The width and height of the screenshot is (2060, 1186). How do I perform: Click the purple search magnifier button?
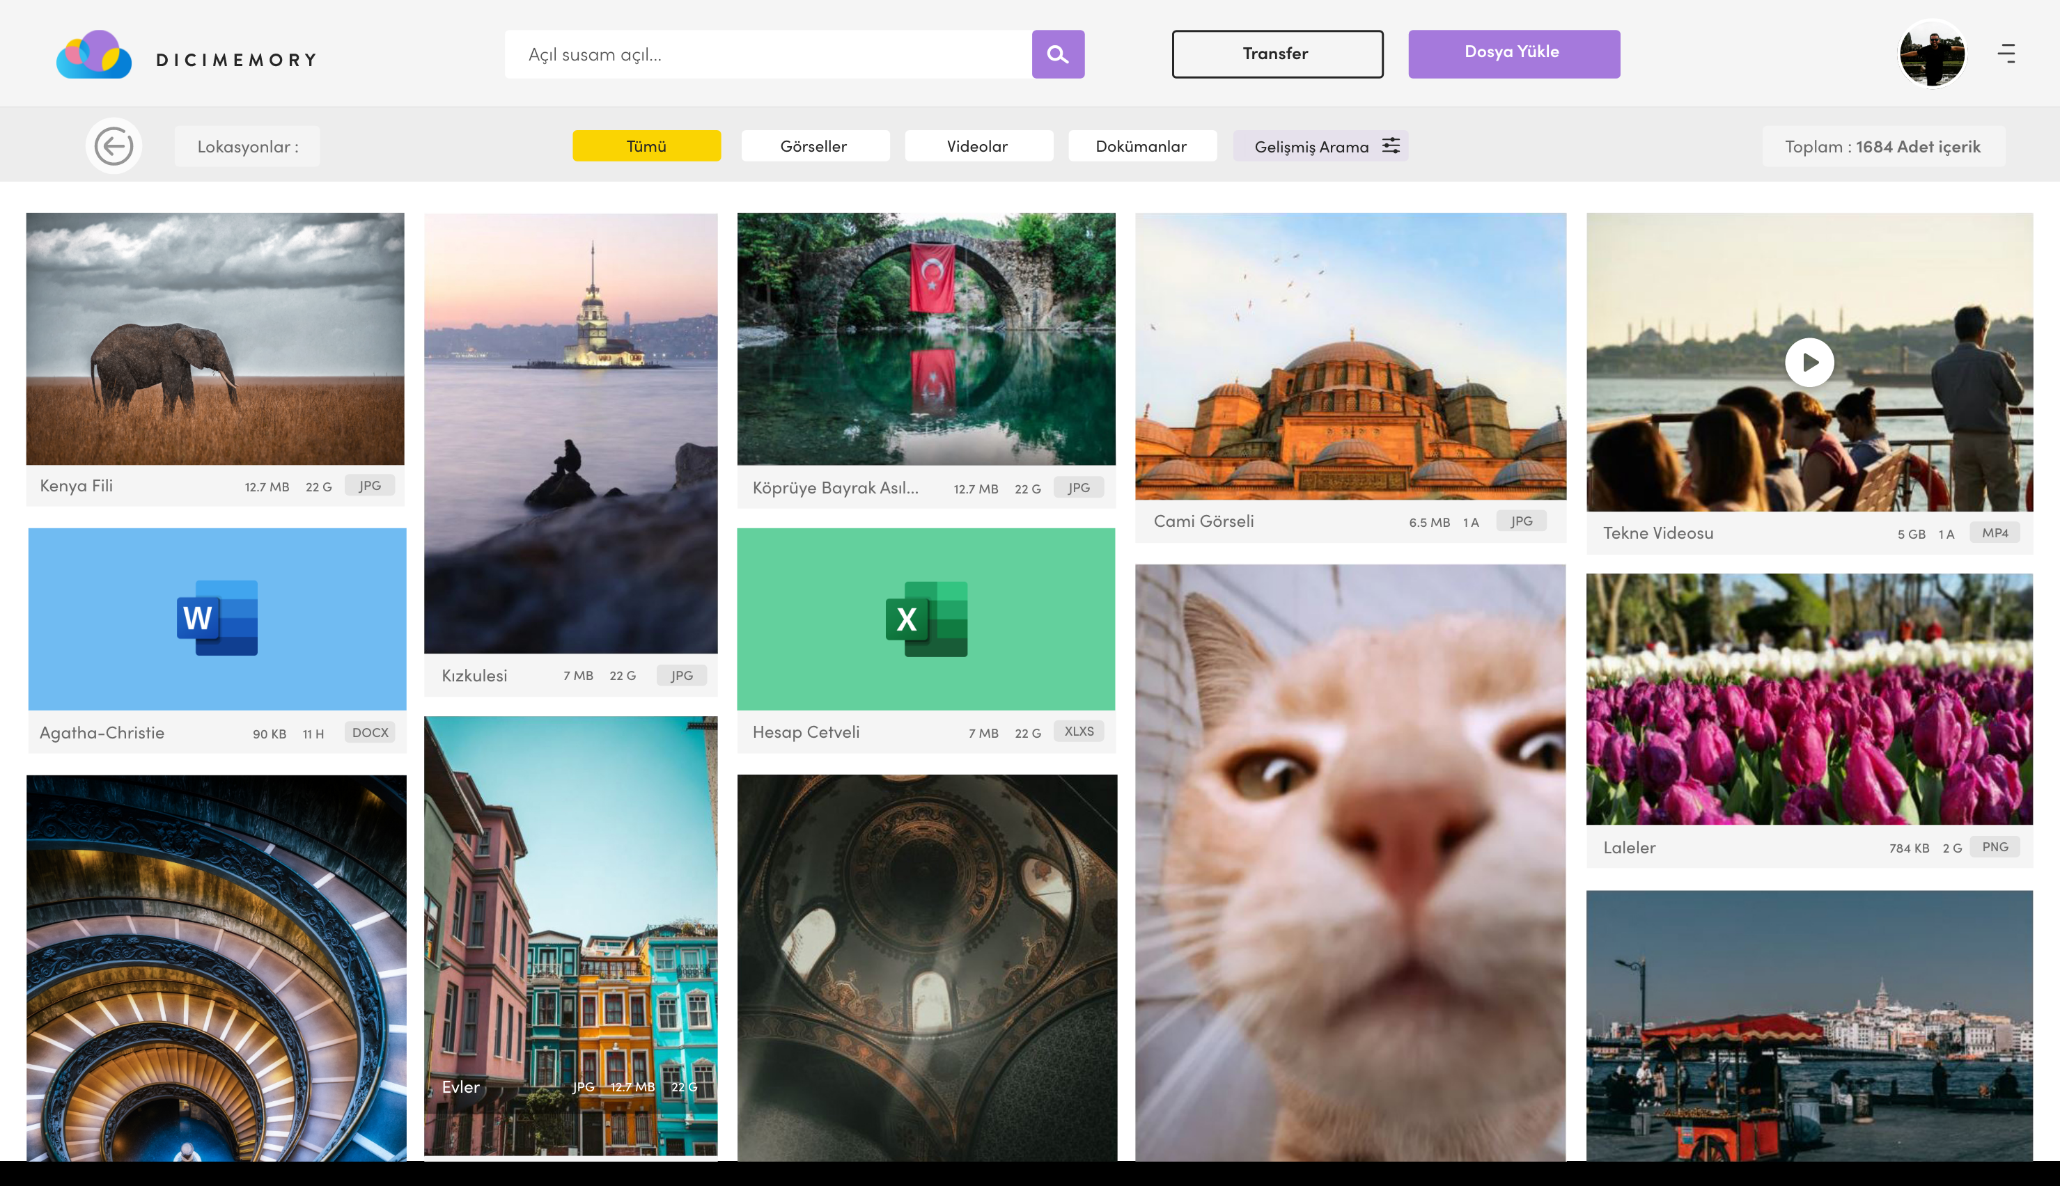pos(1058,54)
